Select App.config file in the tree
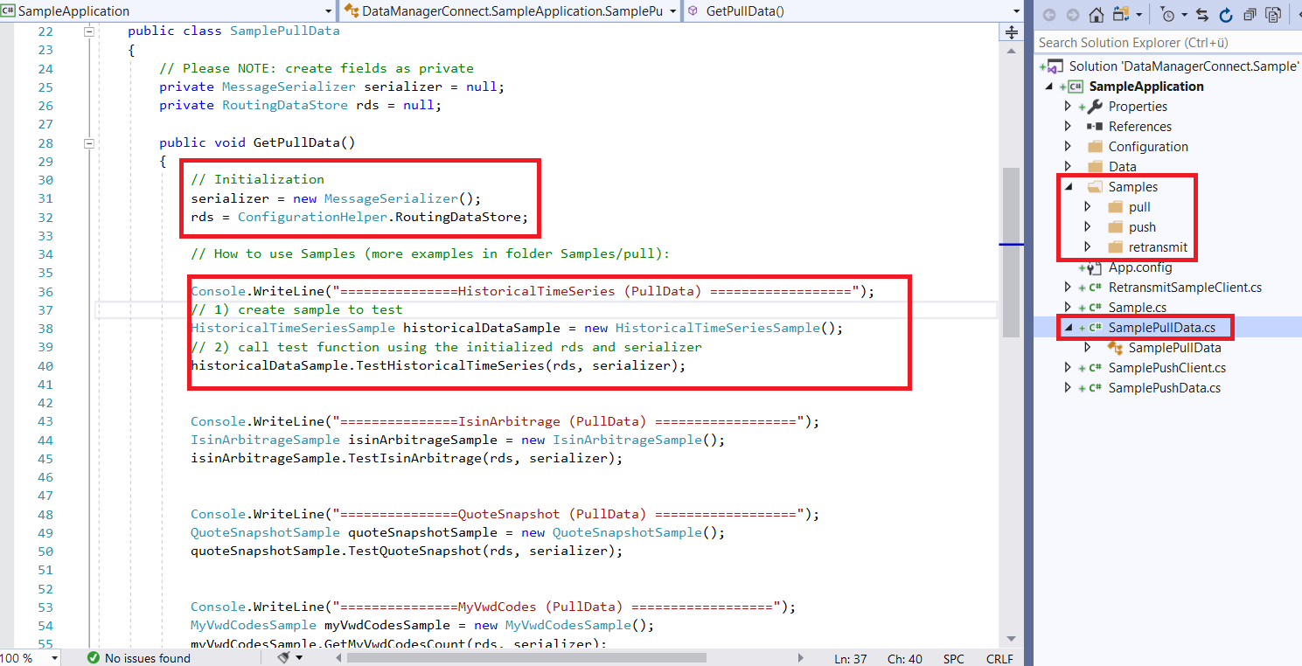This screenshot has height=666, width=1302. click(1140, 267)
